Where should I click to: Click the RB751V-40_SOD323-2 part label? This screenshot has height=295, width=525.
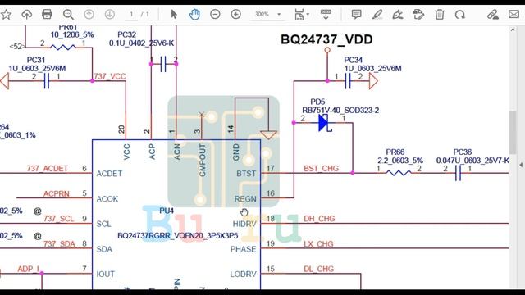(x=340, y=110)
